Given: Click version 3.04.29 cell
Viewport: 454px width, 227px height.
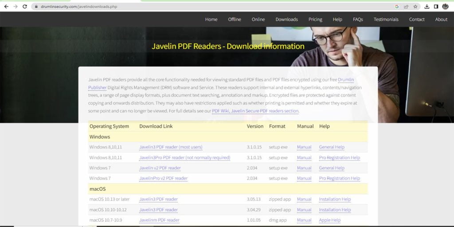Looking at the screenshot, I should tap(254, 210).
